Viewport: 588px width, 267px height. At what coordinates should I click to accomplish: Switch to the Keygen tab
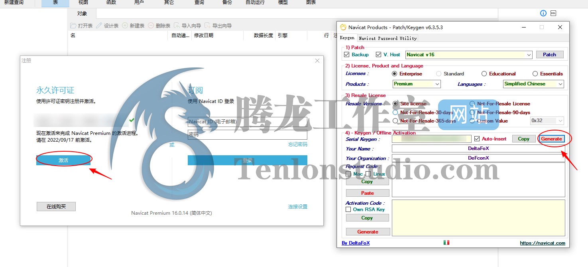347,38
